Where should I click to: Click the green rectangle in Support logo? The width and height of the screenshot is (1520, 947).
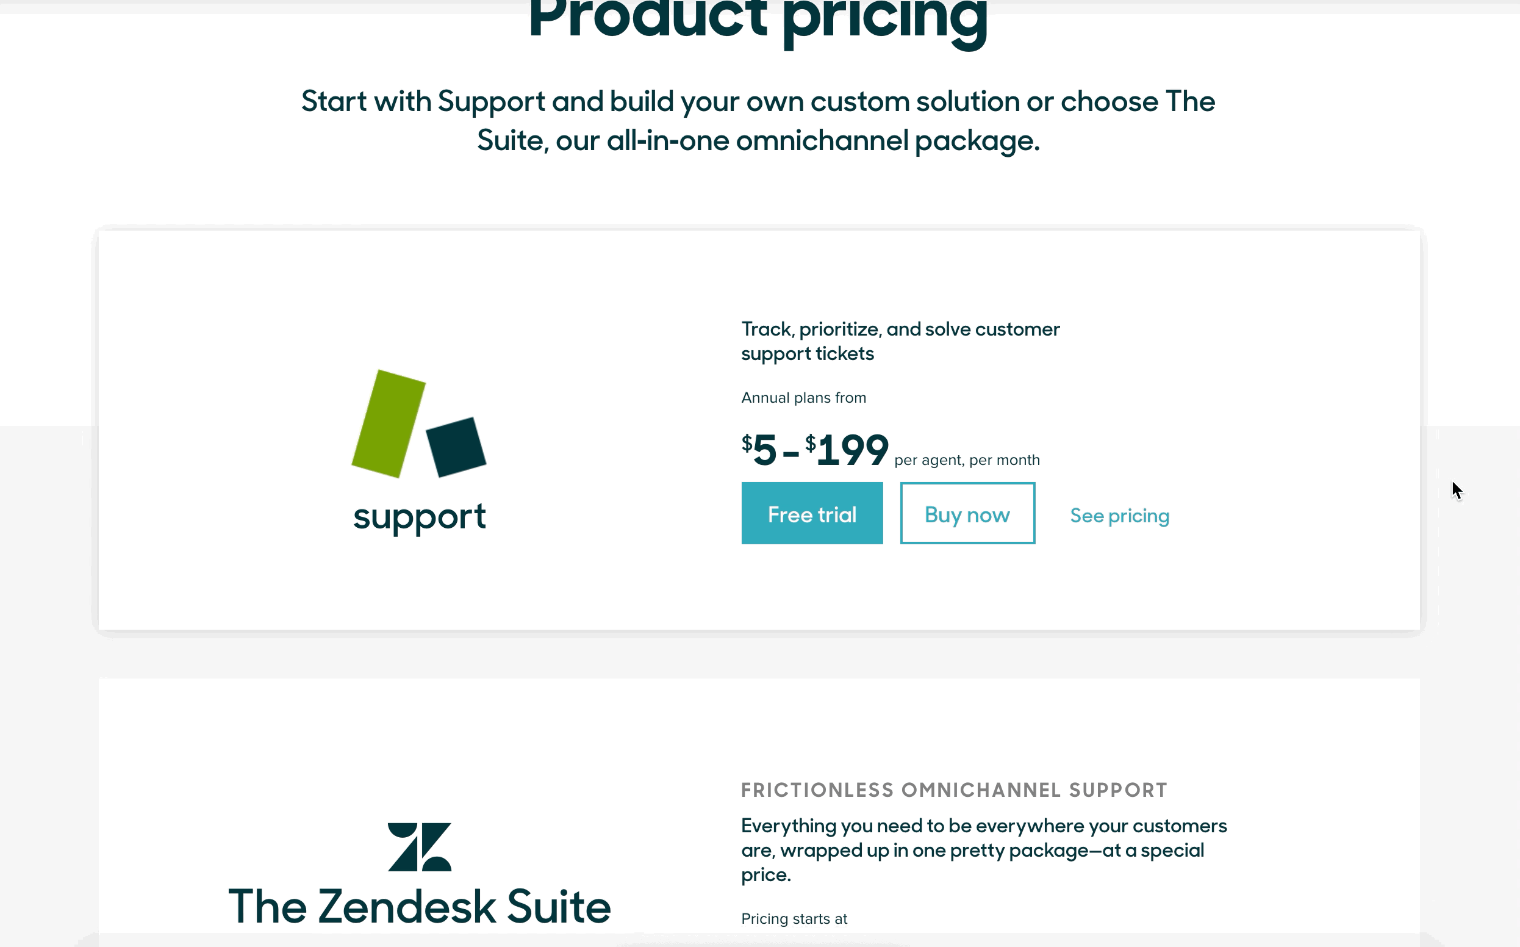tap(388, 423)
